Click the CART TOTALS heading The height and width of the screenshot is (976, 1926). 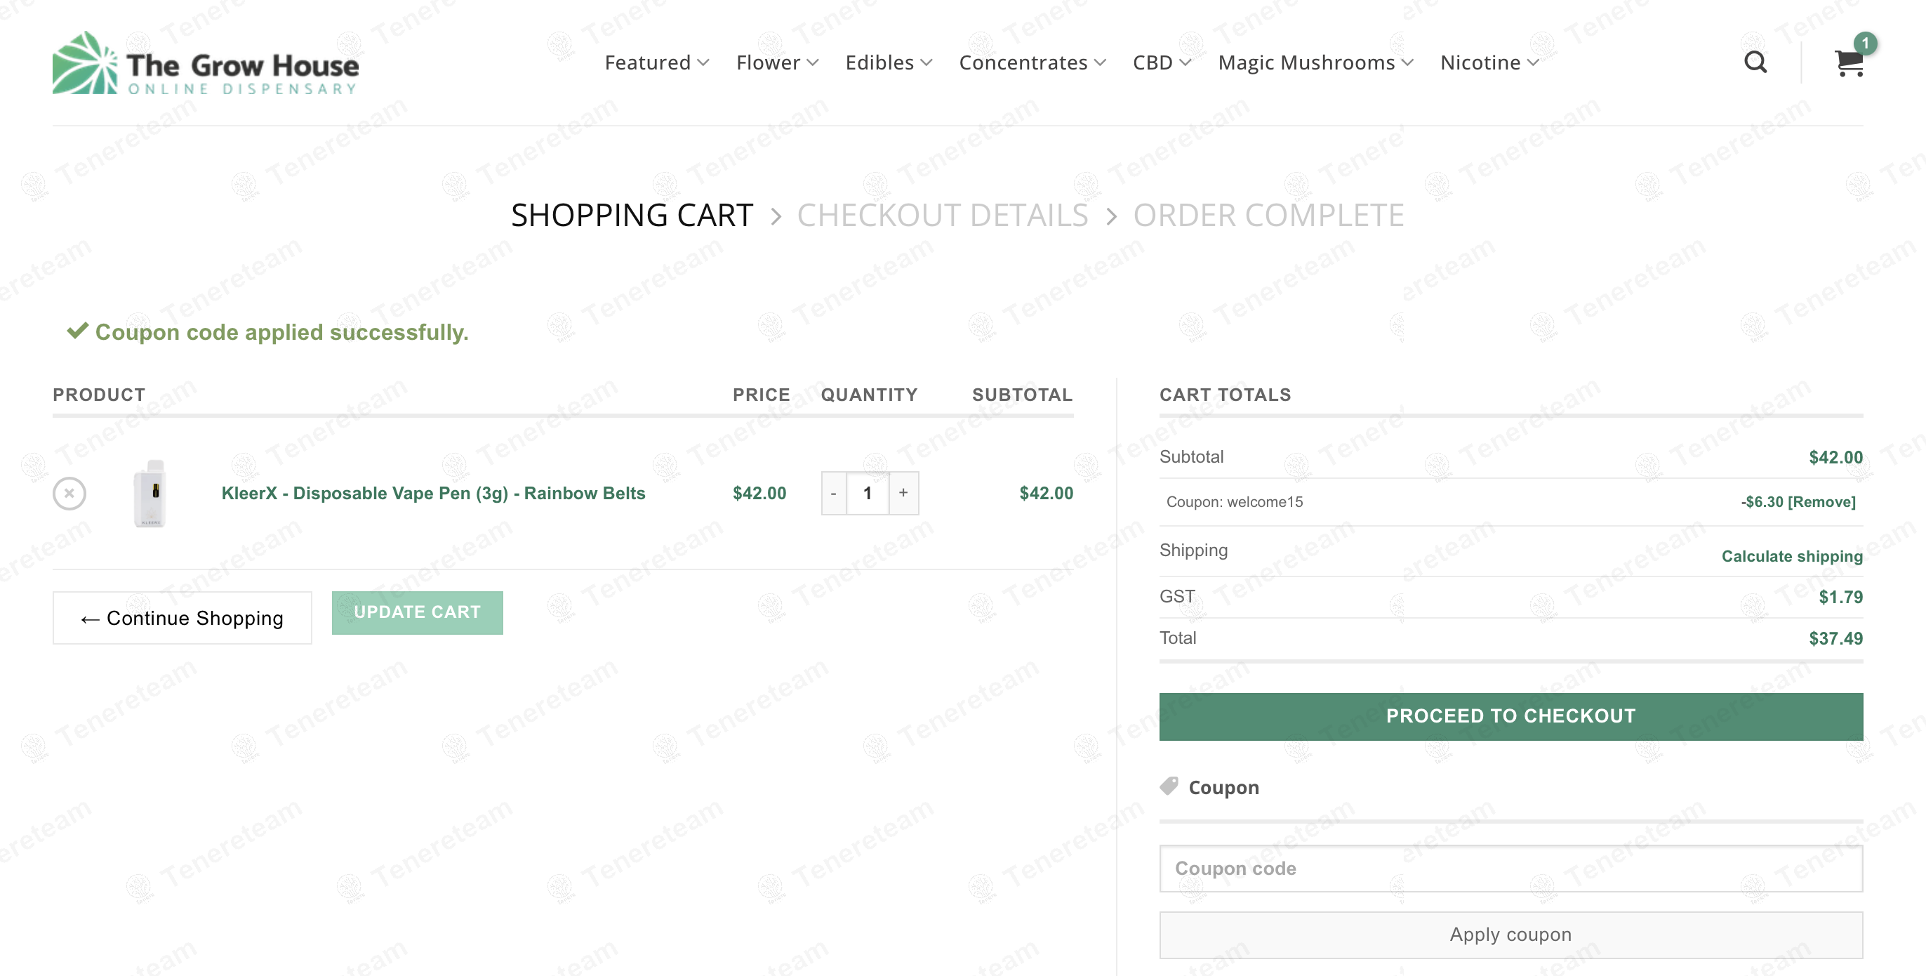pos(1225,394)
